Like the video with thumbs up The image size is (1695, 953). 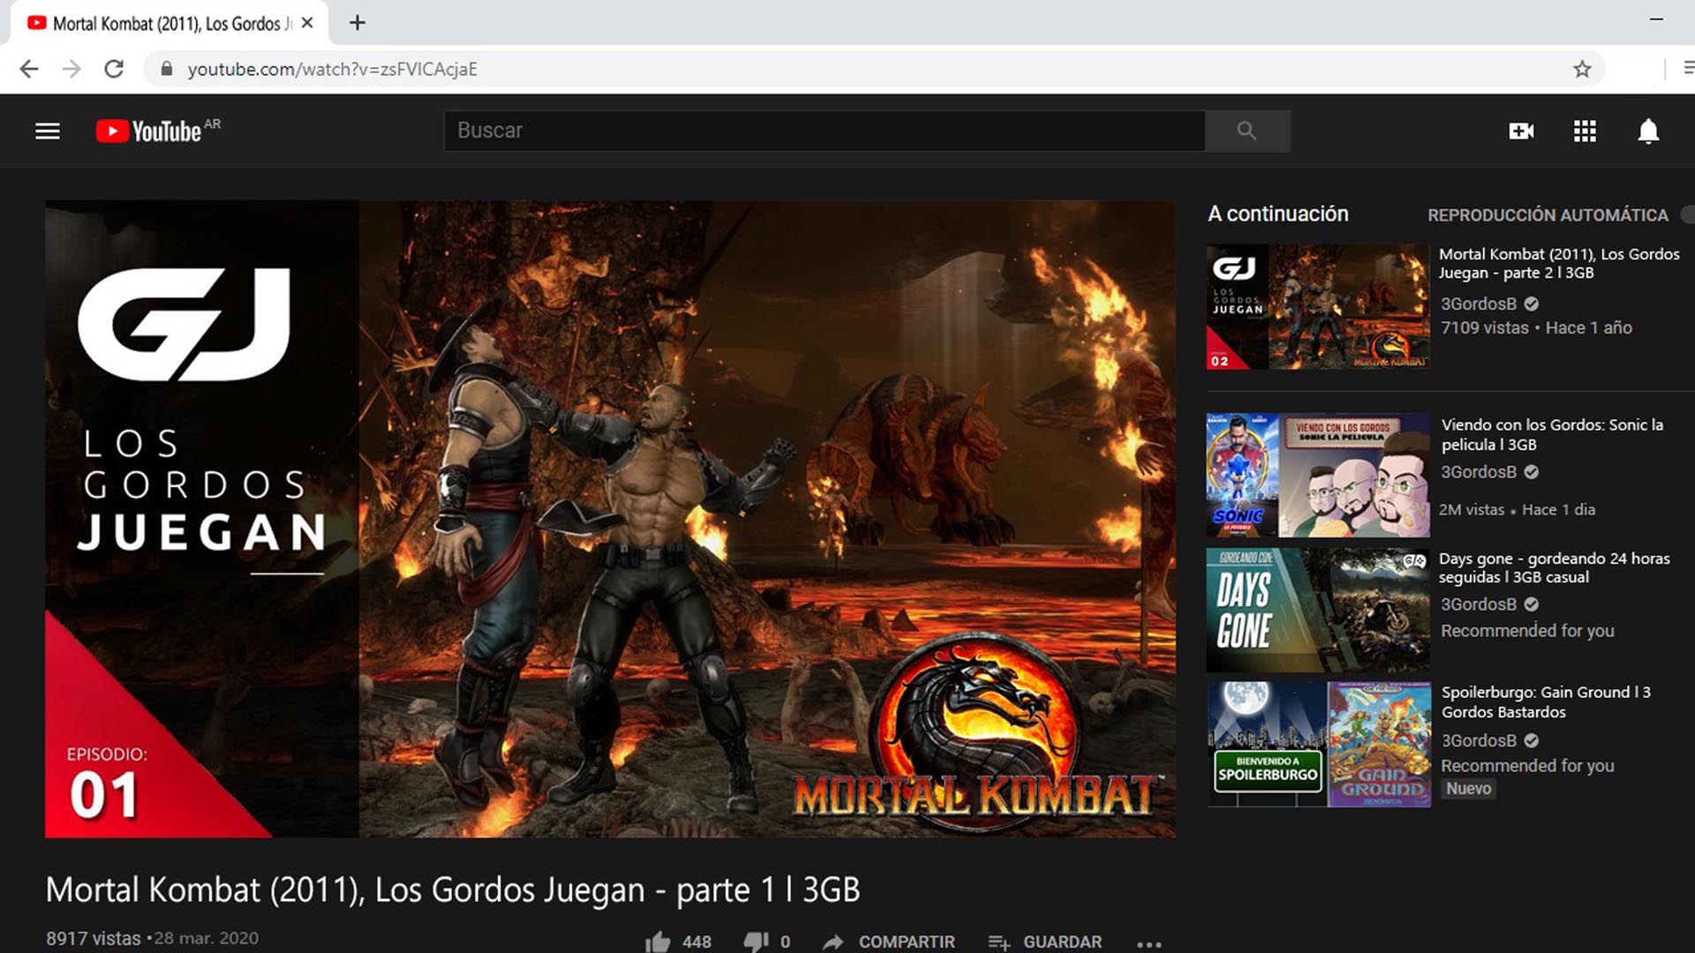click(x=659, y=942)
